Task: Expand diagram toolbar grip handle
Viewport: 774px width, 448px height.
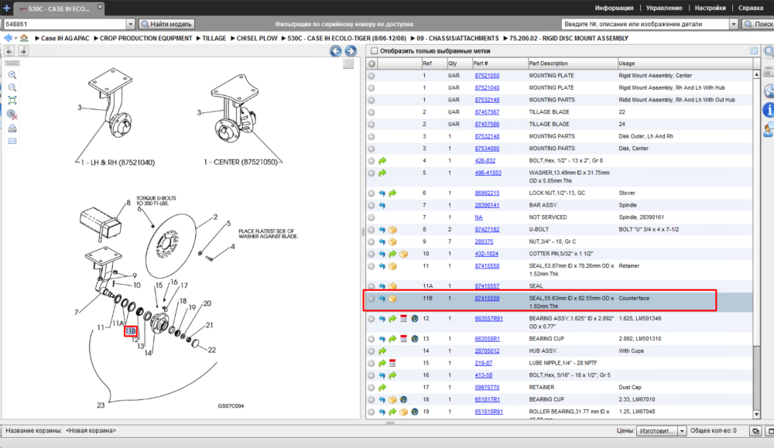Action: coord(12,63)
